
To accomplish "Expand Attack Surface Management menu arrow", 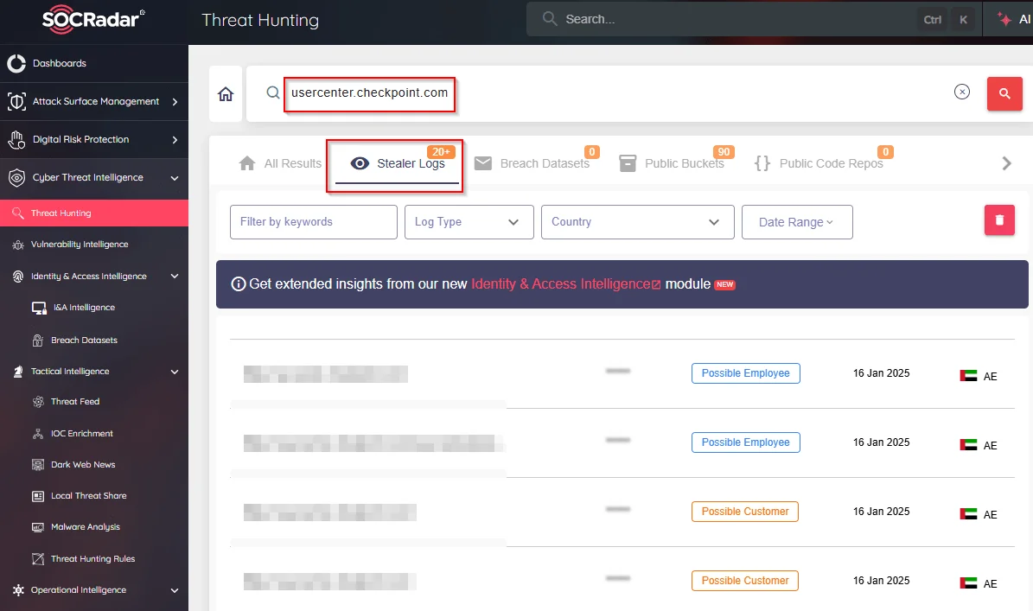I will (175, 101).
